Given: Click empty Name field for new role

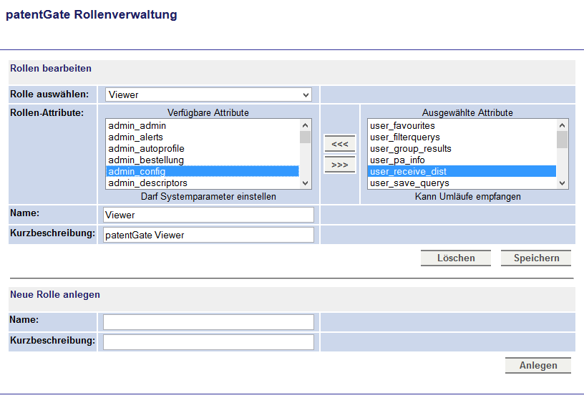Looking at the screenshot, I should point(208,322).
